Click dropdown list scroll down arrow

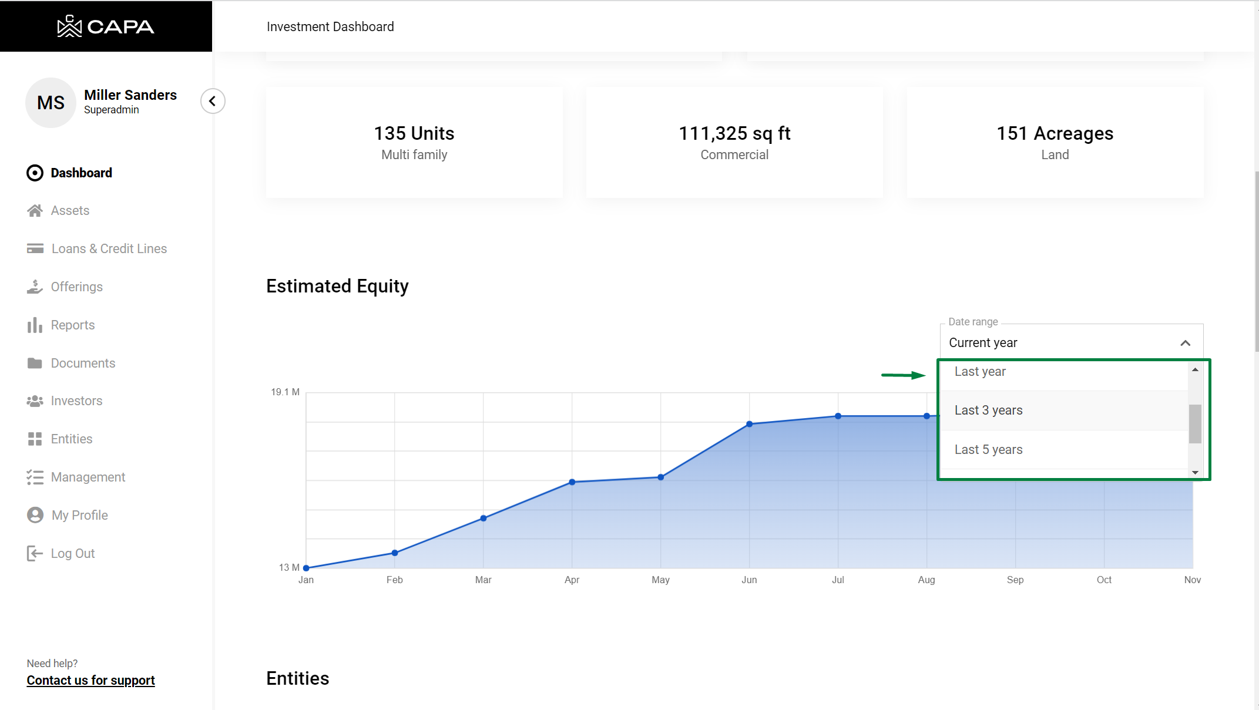point(1195,473)
